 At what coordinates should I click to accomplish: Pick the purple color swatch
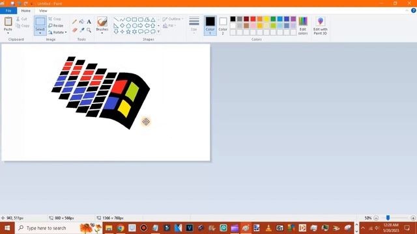click(x=293, y=19)
